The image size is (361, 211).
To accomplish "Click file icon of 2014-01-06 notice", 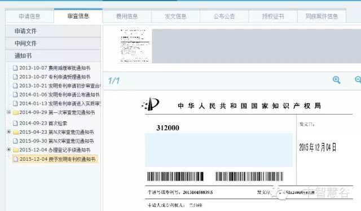I will coord(15,95).
